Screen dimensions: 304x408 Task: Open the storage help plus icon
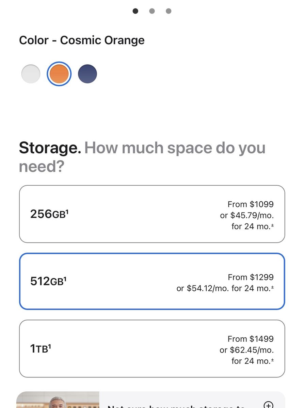point(269,405)
